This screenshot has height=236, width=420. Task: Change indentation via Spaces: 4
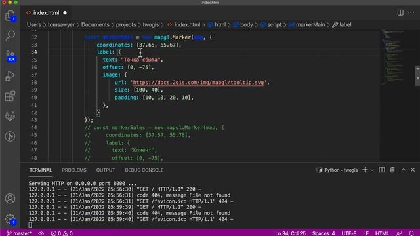[x=324, y=233]
